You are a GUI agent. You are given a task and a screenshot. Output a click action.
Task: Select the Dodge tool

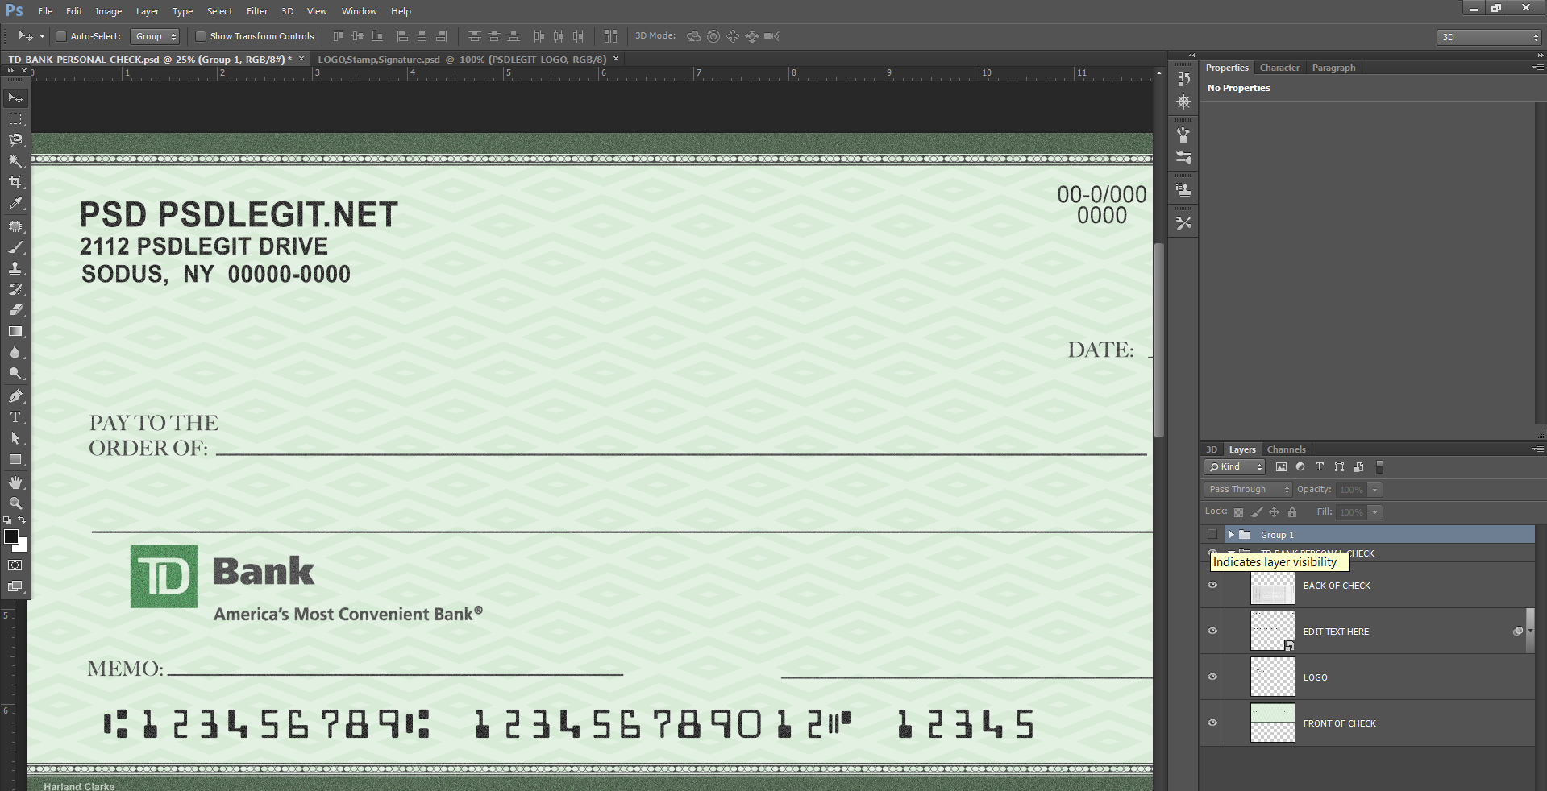point(15,373)
